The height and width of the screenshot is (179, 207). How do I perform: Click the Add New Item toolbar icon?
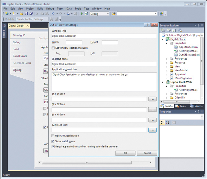click(x=14, y=14)
